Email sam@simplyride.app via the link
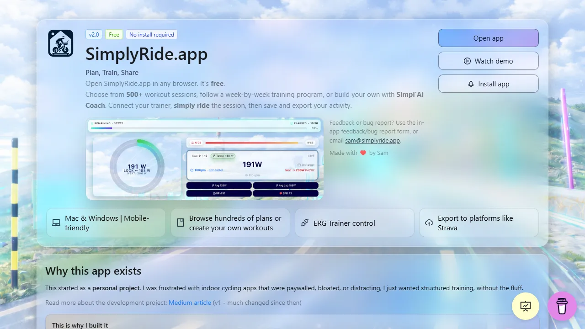 click(x=372, y=140)
